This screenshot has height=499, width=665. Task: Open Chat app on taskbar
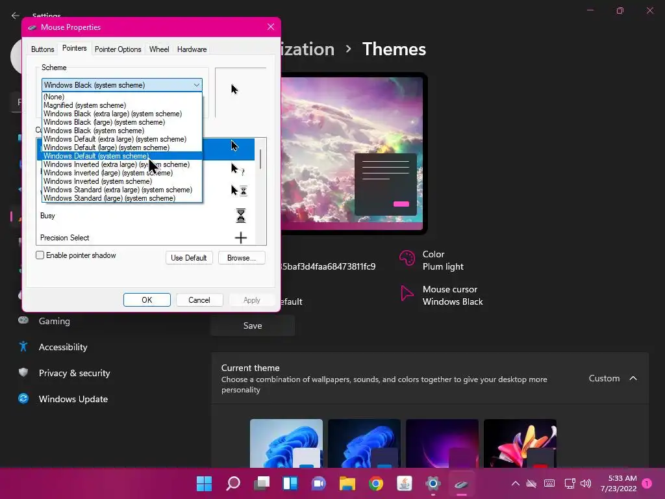click(x=318, y=483)
